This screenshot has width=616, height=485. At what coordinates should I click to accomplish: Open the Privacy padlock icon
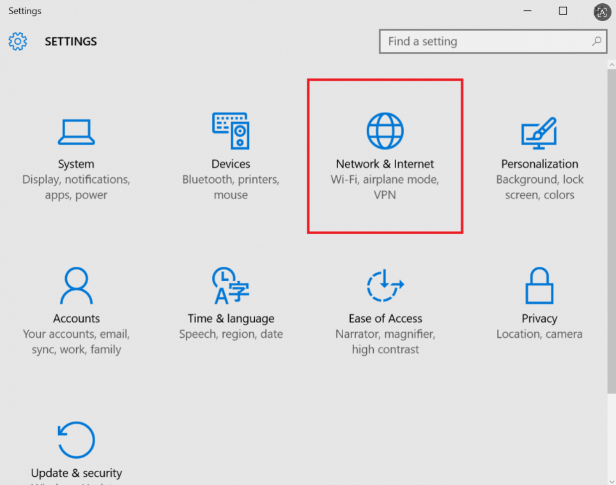[539, 285]
